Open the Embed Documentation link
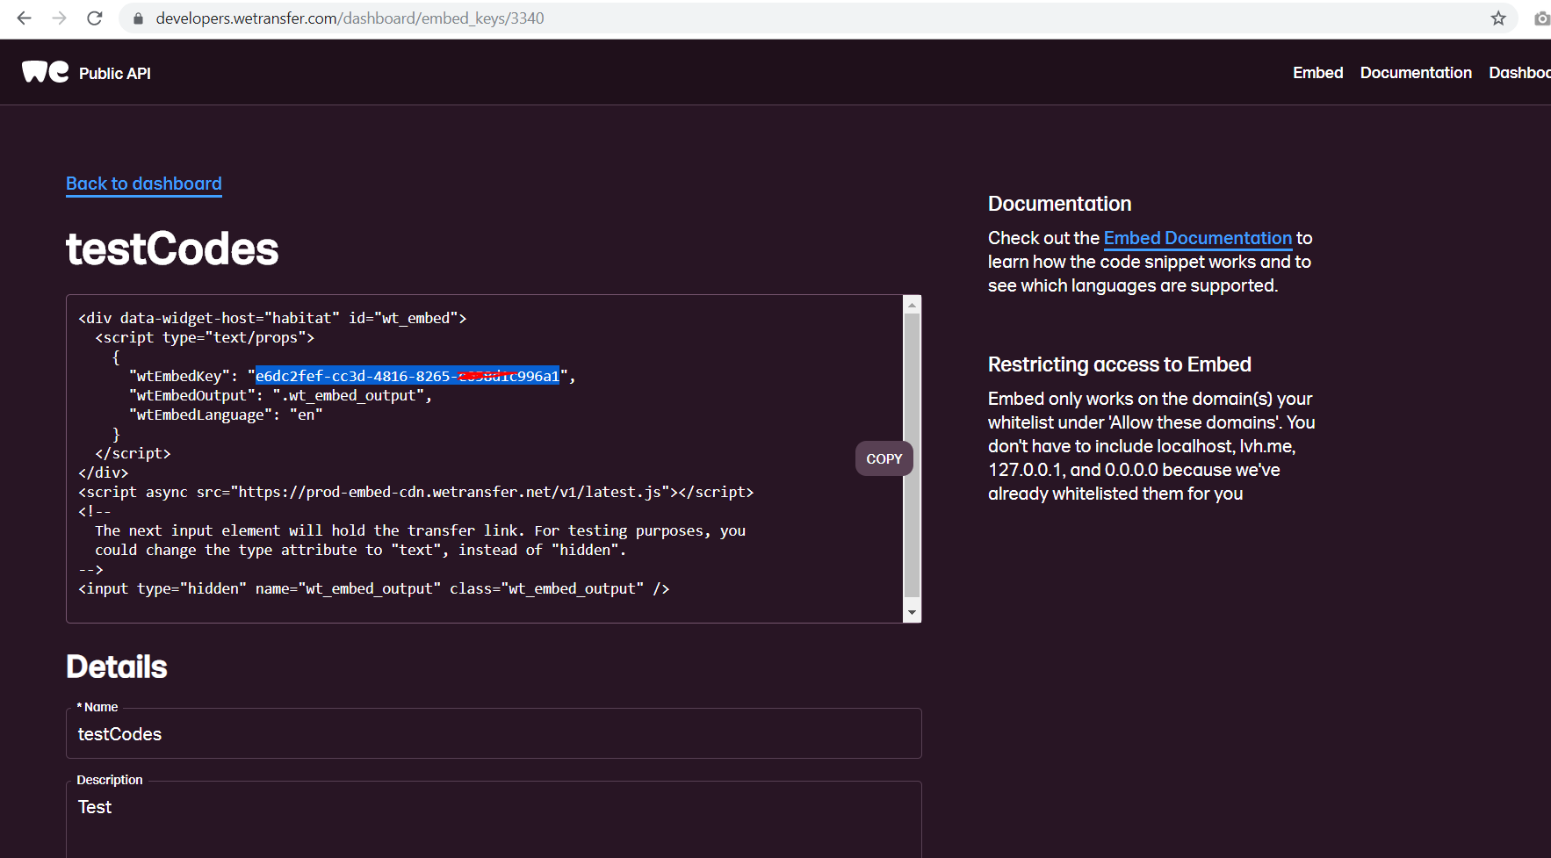Image resolution: width=1551 pixels, height=858 pixels. point(1197,238)
